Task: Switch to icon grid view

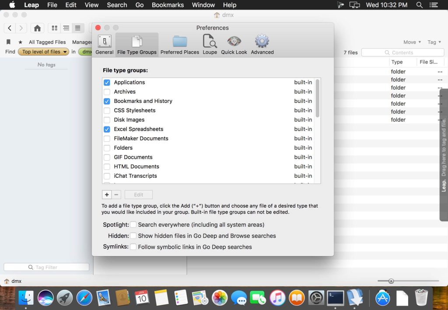Action: 55,28
